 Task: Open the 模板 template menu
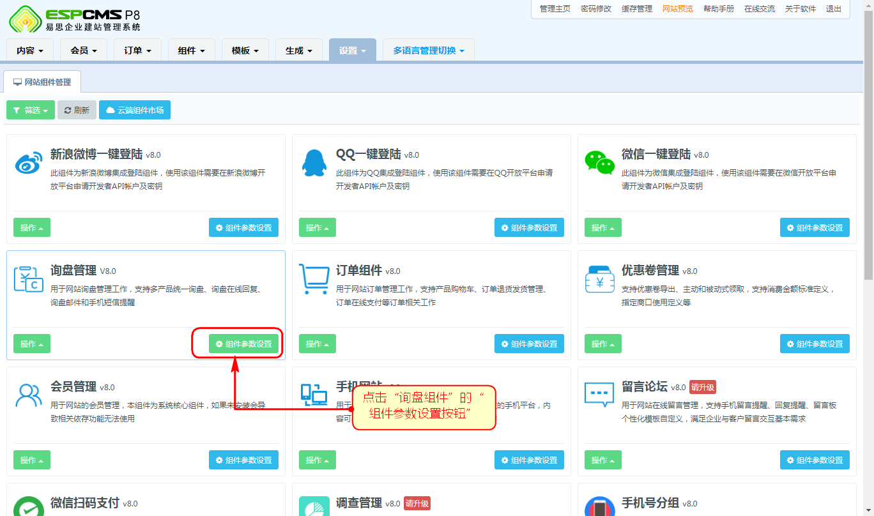tap(245, 50)
